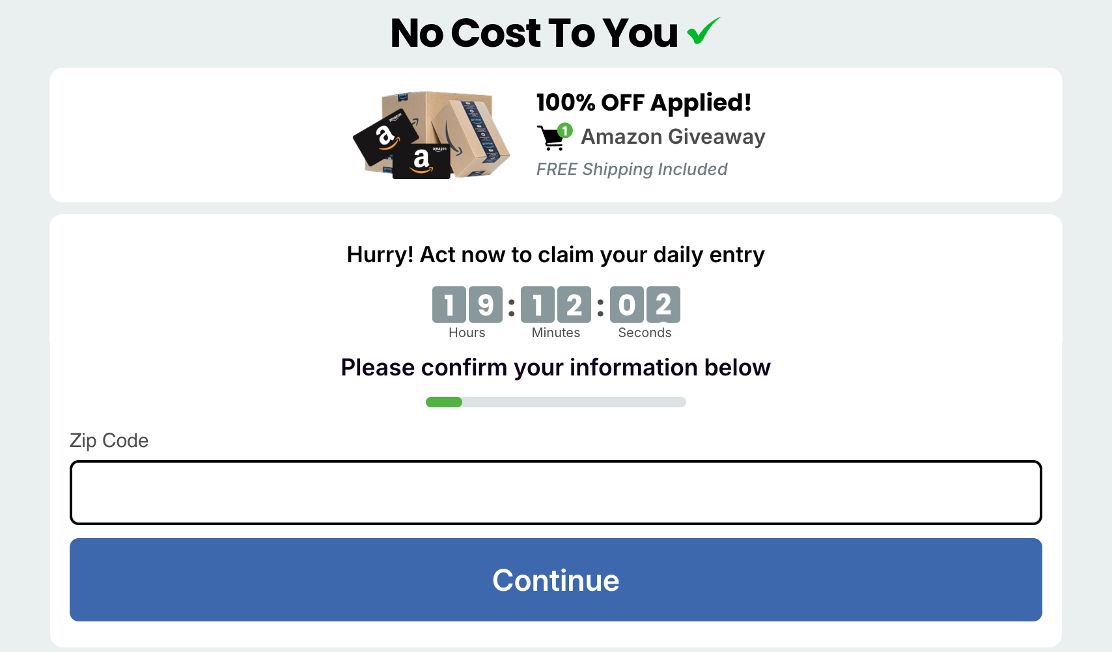Click the second Minutes digit showing 2
1112x652 pixels.
[574, 305]
